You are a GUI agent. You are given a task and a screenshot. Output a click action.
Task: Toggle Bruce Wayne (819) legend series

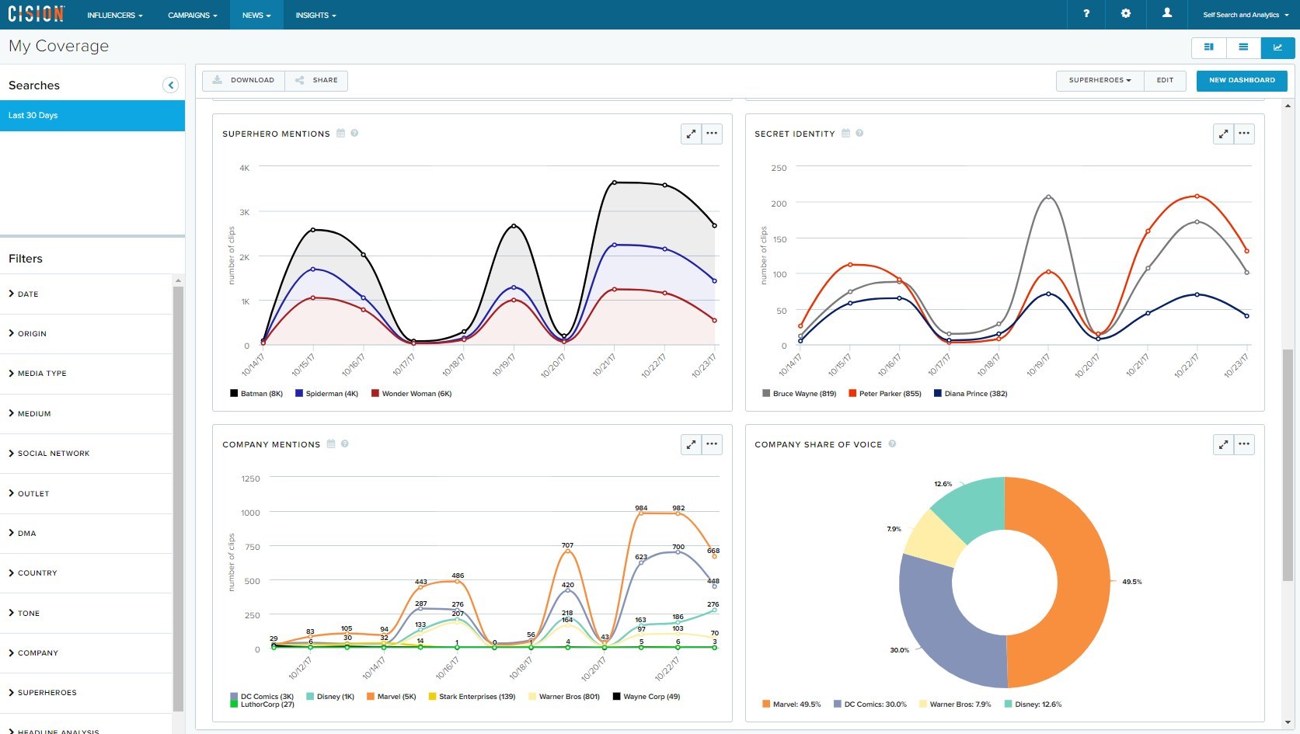(800, 394)
